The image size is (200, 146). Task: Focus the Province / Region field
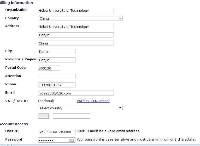tap(57, 60)
